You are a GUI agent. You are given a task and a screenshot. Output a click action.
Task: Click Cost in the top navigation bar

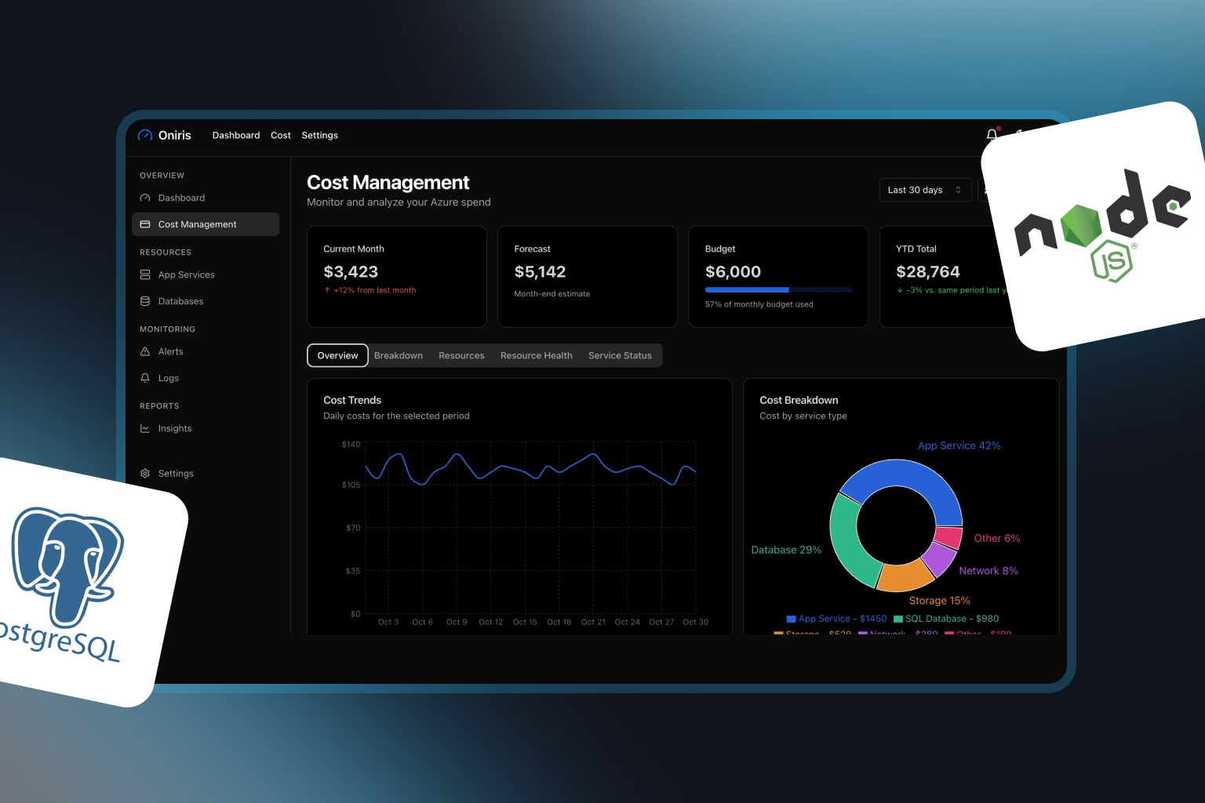pos(281,136)
